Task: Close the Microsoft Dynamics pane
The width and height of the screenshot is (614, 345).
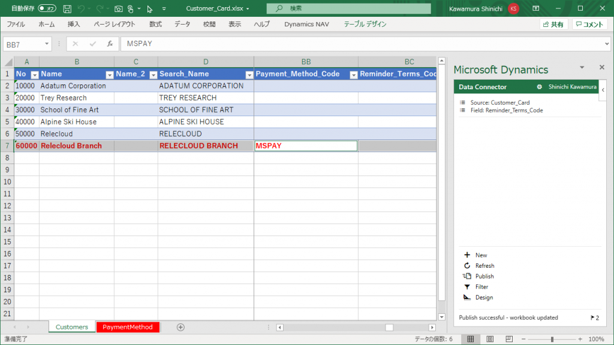Action: (602, 67)
